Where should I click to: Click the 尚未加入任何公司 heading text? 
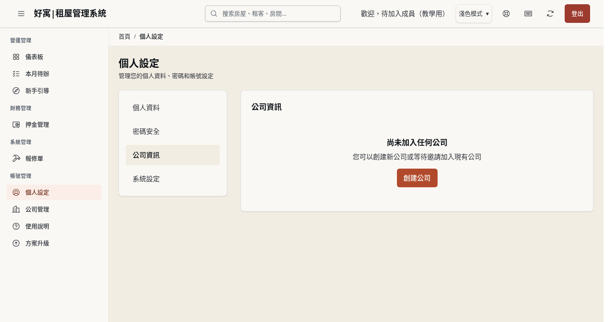tap(417, 142)
